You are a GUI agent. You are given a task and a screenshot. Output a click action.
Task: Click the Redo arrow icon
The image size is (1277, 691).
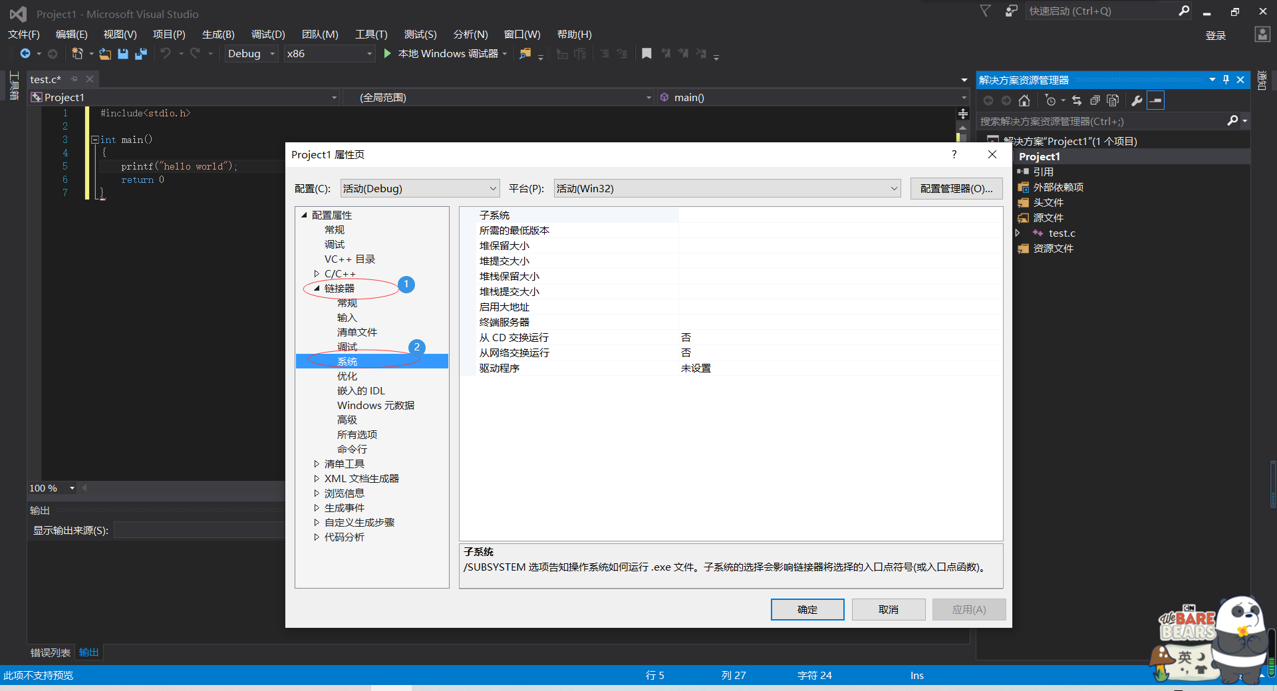[194, 53]
